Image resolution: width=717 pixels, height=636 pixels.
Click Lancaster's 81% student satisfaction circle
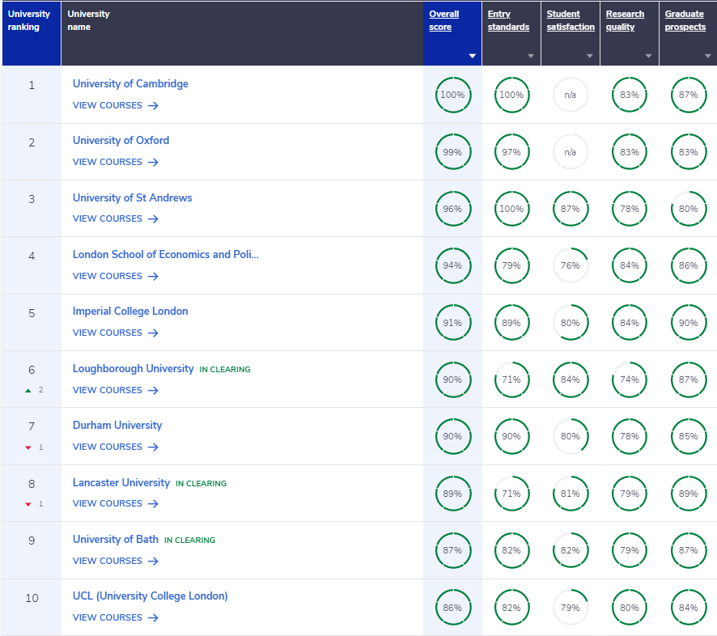(x=571, y=494)
